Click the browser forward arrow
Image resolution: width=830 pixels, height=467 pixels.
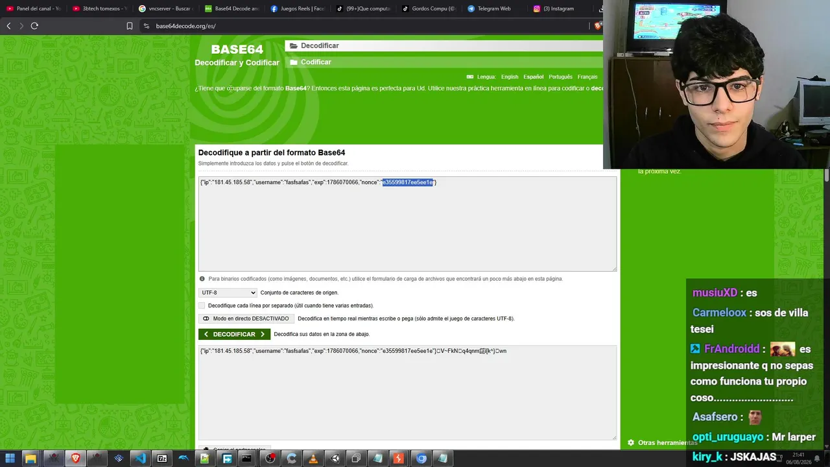coord(21,26)
